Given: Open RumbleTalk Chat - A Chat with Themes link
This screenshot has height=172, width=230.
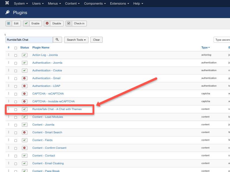Looking at the screenshot, I should pyautogui.click(x=57, y=109).
